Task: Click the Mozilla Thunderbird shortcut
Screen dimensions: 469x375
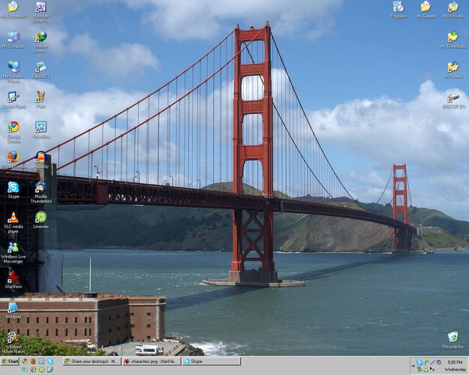Action: coord(41,187)
